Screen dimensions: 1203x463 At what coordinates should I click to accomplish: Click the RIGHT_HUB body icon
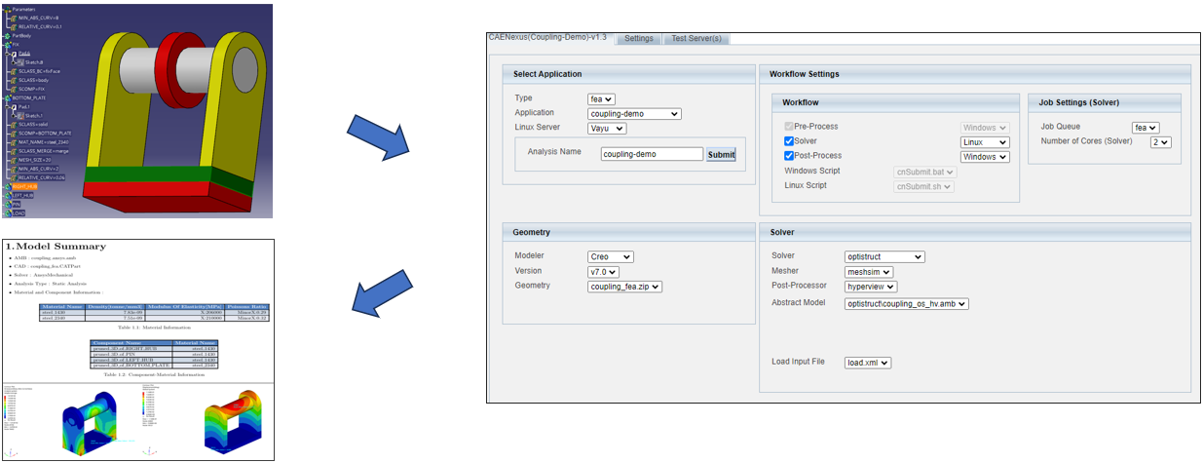point(8,186)
